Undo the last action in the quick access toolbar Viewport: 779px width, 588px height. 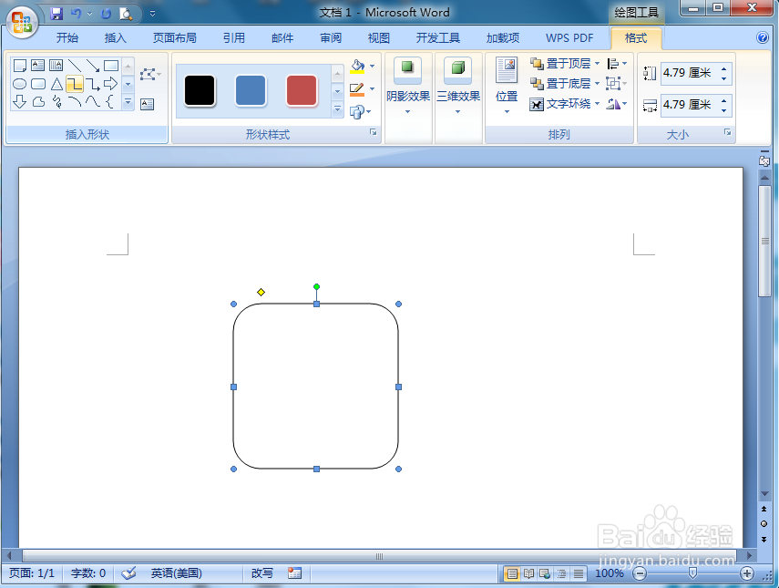76,14
